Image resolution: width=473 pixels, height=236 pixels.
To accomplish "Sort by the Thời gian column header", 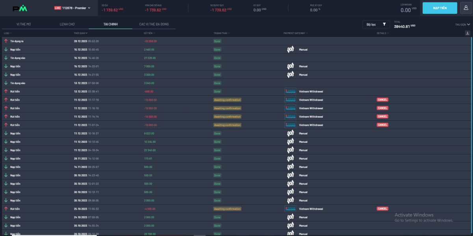I will tap(80, 33).
